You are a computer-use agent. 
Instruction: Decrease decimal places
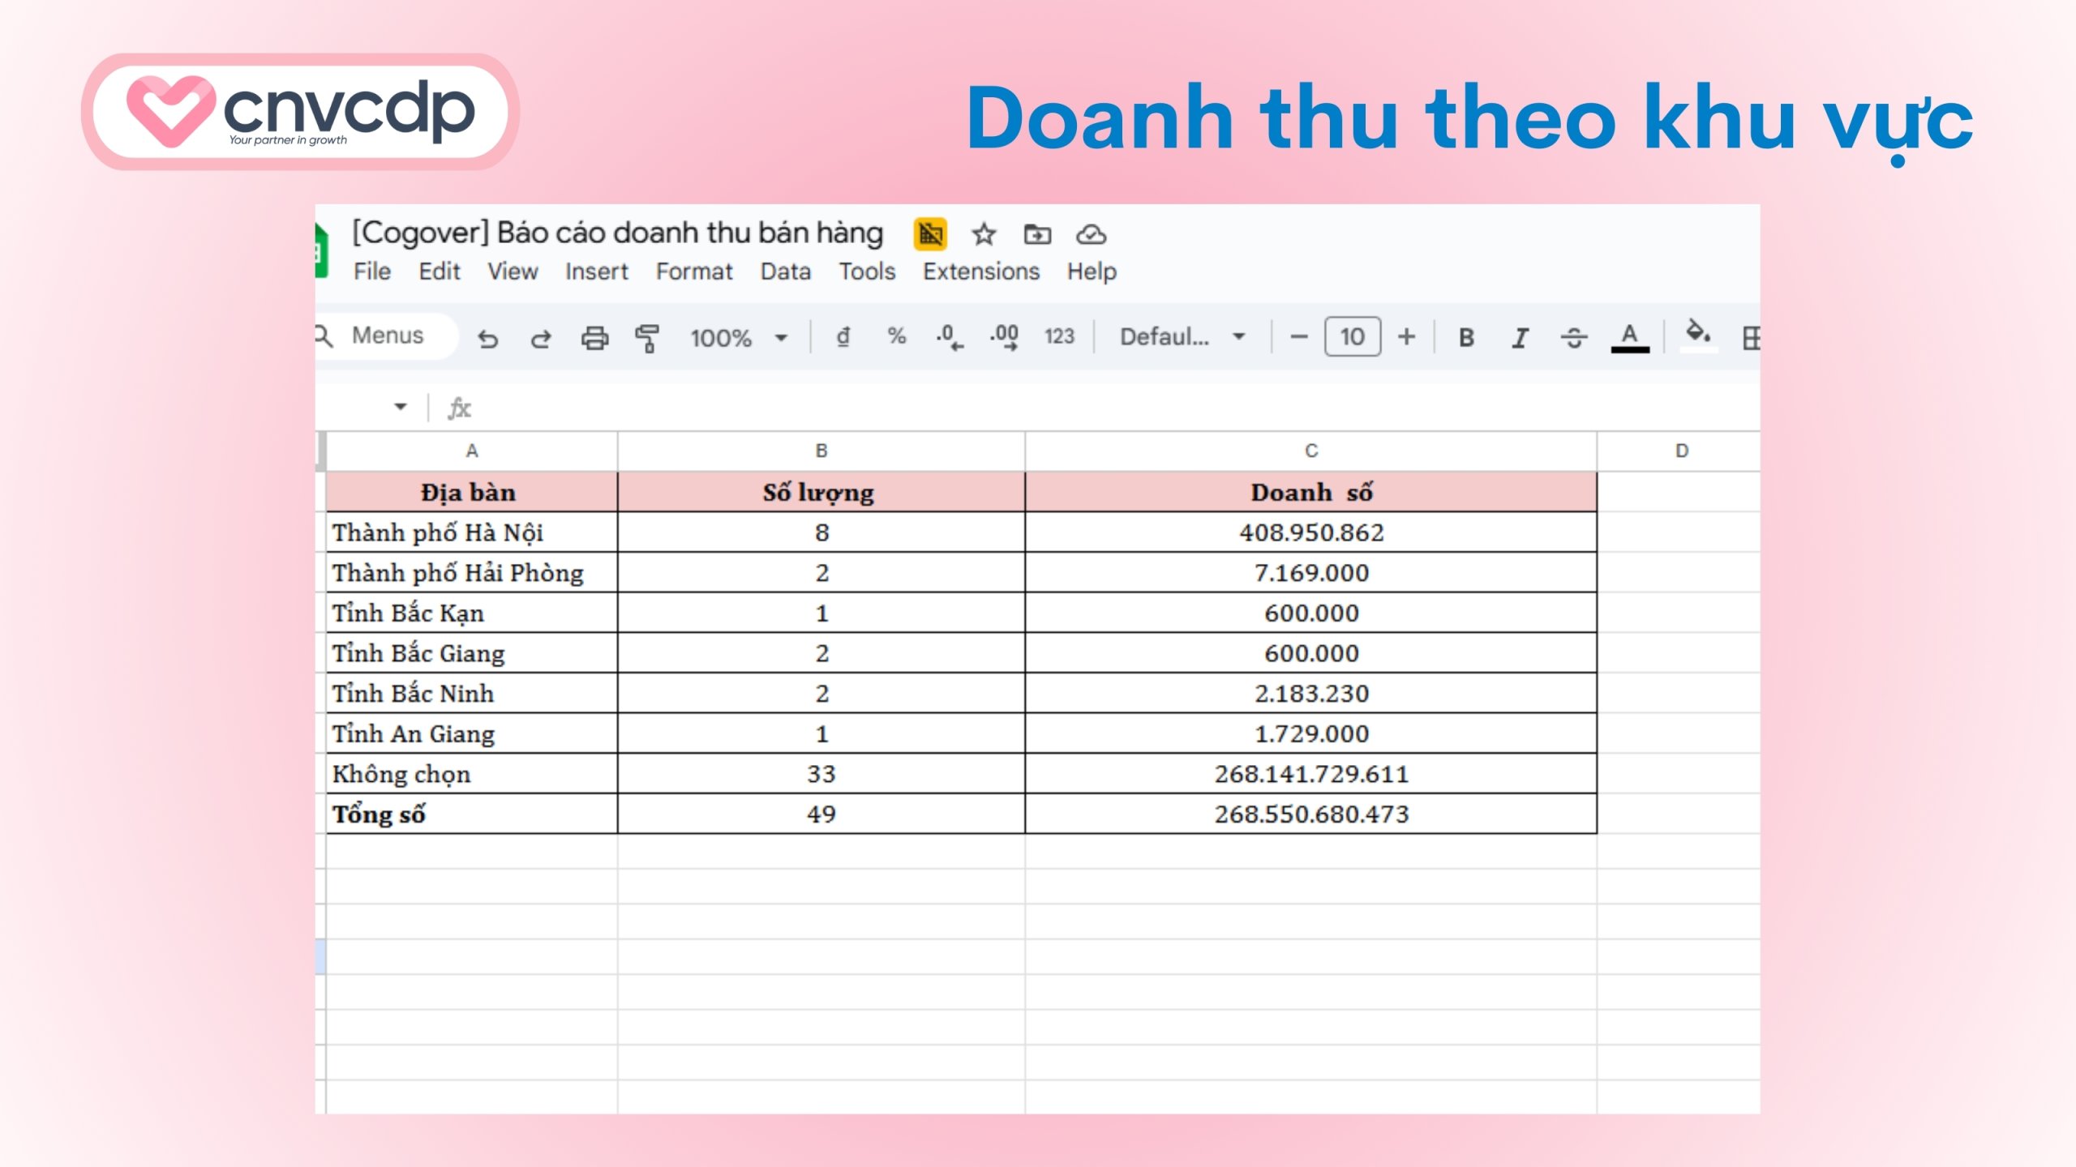(x=949, y=337)
